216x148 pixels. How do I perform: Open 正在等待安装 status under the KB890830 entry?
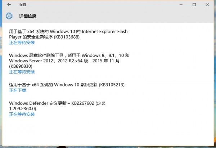[x=22, y=72]
